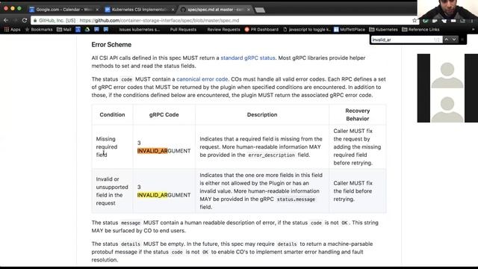Switch to Kubernetes CSI Implementation tab

(139, 10)
